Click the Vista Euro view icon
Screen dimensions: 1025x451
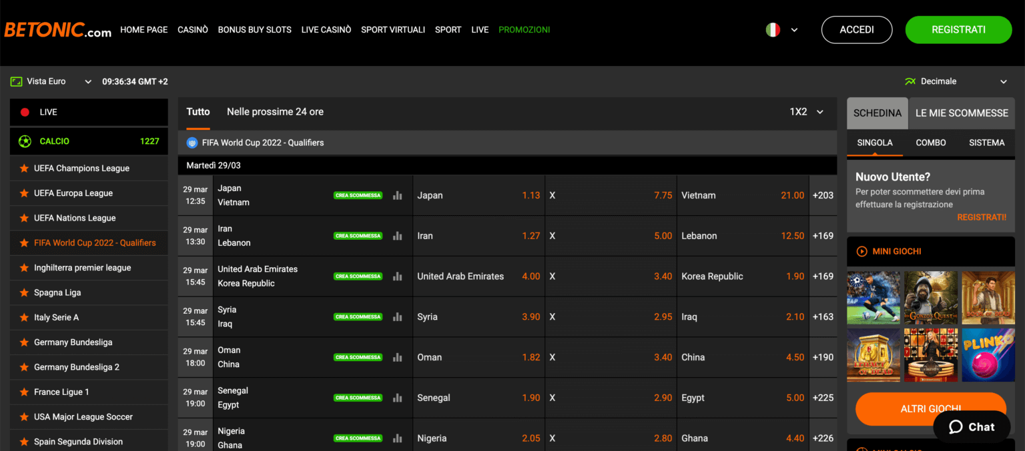point(16,82)
